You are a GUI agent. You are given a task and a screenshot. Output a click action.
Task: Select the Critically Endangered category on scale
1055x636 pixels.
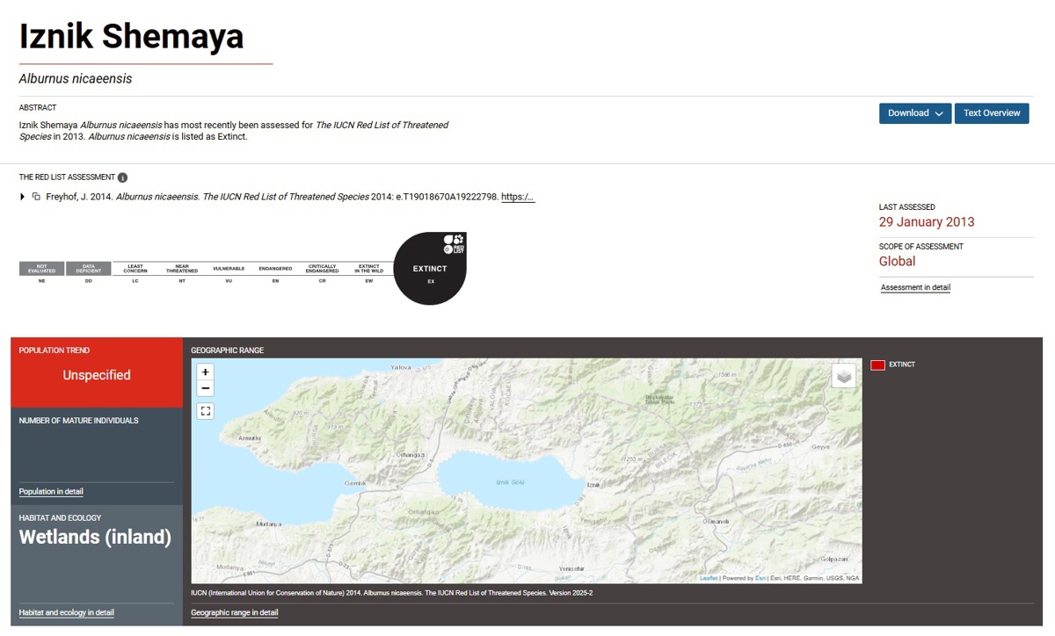click(x=322, y=269)
